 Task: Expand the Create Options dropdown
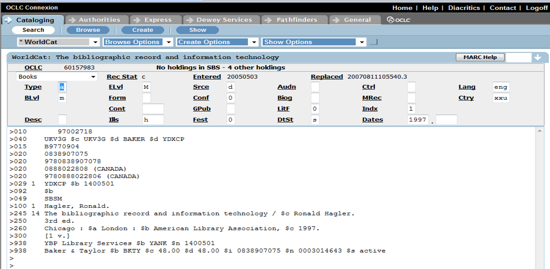coord(254,42)
